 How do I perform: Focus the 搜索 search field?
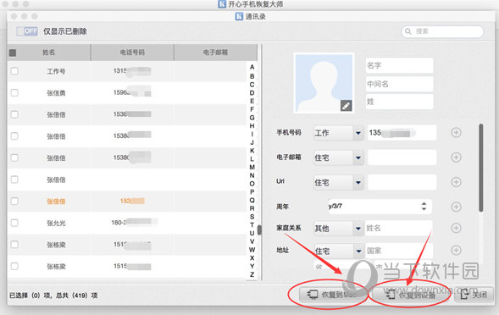click(x=443, y=31)
